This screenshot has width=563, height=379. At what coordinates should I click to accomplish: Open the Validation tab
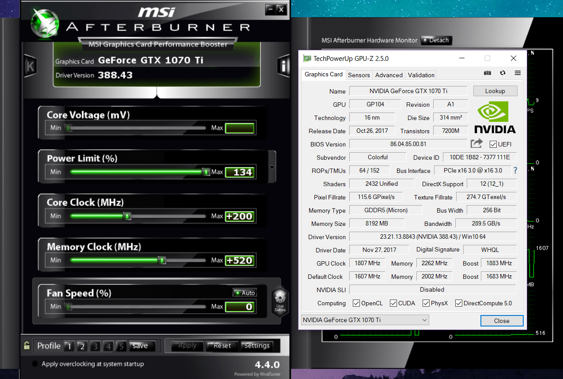click(421, 75)
